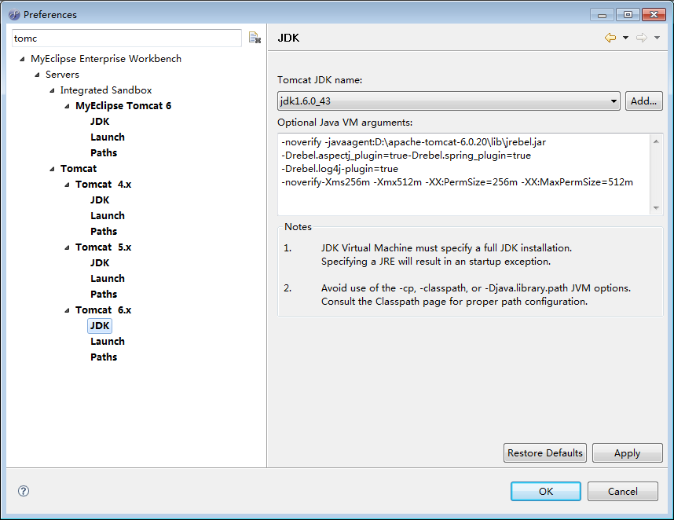This screenshot has width=674, height=520.
Task: Maximize the Preferences window
Action: 628,15
